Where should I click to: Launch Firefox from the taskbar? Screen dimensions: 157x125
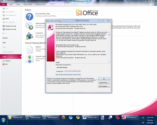click(63, 118)
